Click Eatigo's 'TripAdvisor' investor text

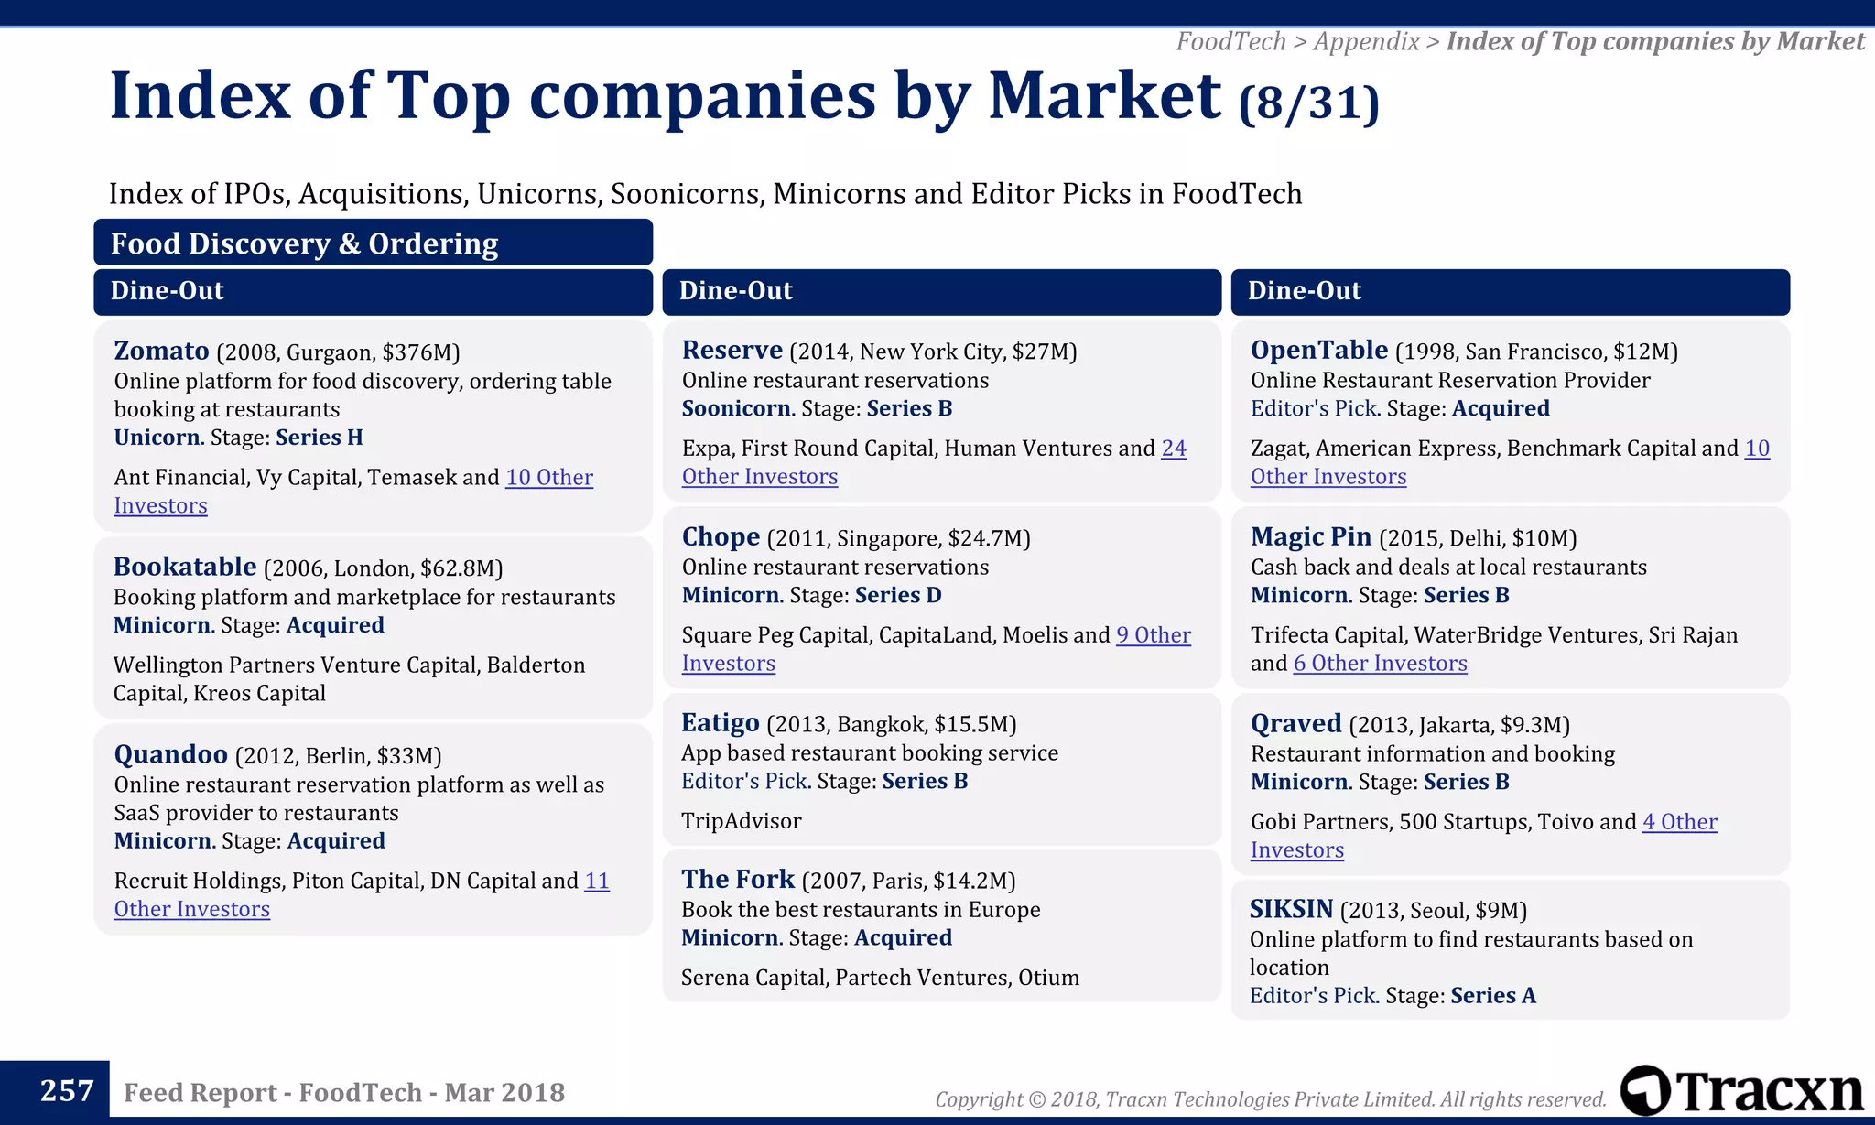pos(742,821)
